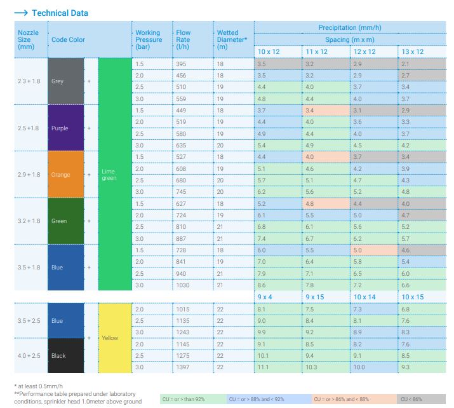The image size is (454, 408).
Task: Click the 'Technical Data' heading
Action: (60, 13)
